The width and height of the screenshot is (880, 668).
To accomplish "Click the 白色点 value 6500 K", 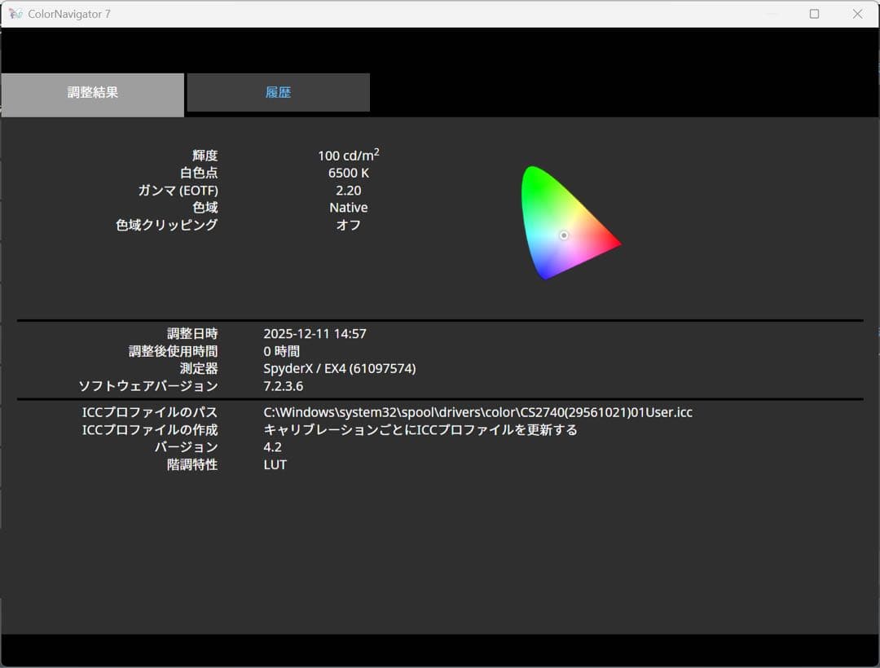I will (348, 173).
